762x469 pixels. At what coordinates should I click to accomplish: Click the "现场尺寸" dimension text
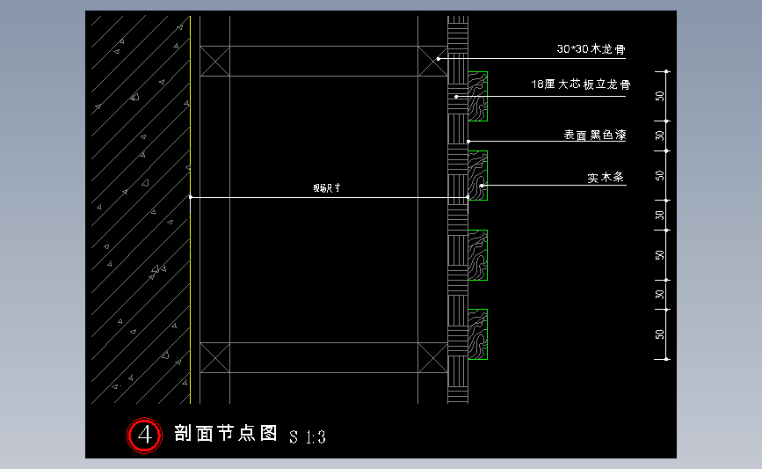(327, 187)
